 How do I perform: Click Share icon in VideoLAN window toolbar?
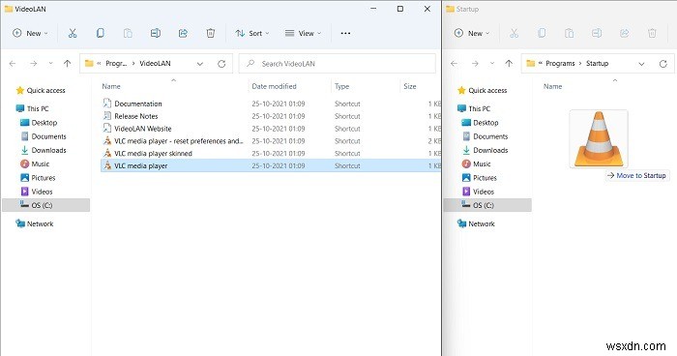183,33
